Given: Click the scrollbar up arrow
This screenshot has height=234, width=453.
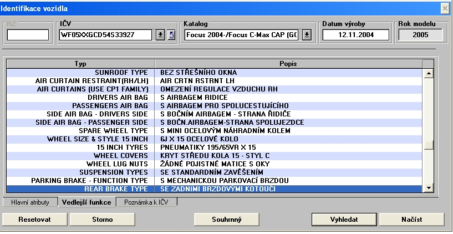Looking at the screenshot, I should pyautogui.click(x=427, y=73).
